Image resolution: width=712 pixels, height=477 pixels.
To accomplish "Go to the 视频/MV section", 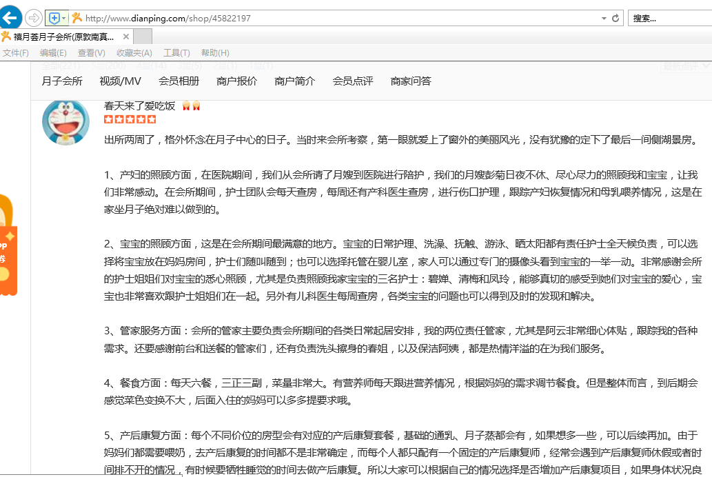I will tap(121, 81).
